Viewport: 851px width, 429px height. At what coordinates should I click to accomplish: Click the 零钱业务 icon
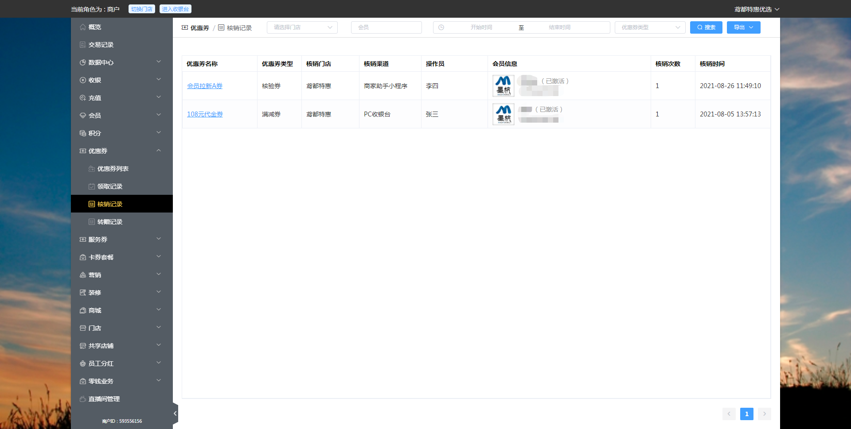coord(83,381)
